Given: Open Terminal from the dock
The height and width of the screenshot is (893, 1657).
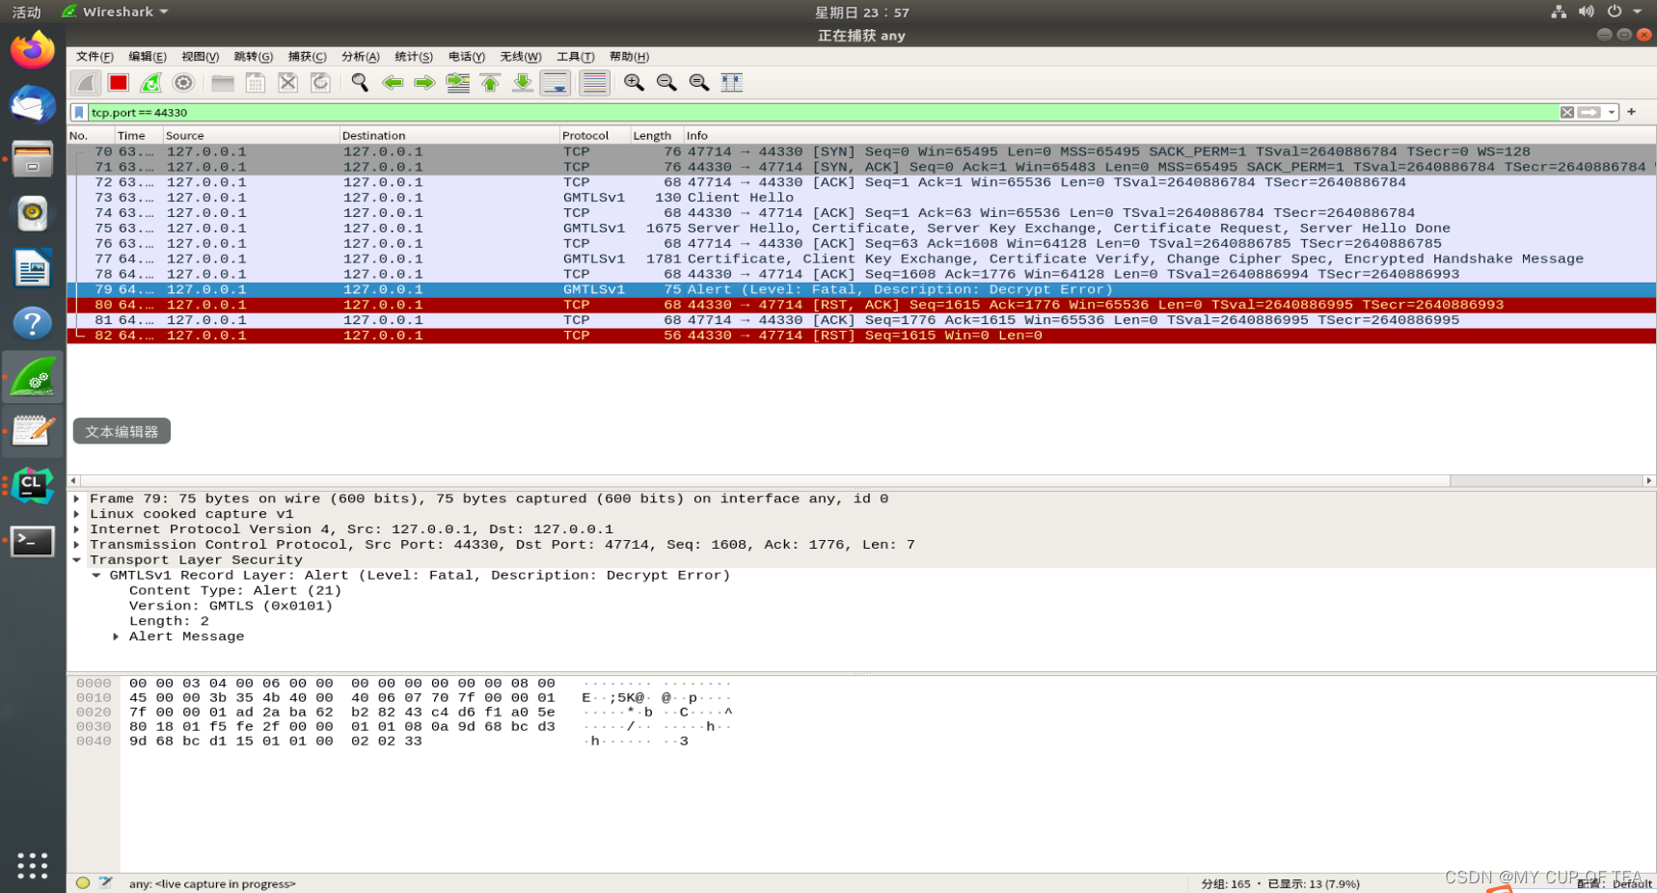Looking at the screenshot, I should (33, 542).
